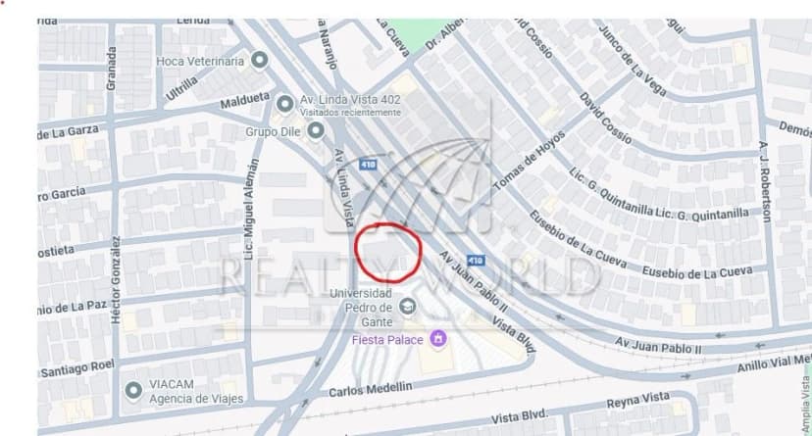Image resolution: width=812 pixels, height=436 pixels.
Task: Click the Grupo Dile location marker
Action: pyautogui.click(x=316, y=130)
